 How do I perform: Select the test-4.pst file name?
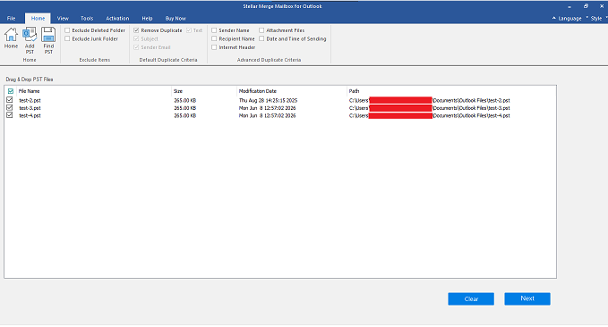pyautogui.click(x=30, y=116)
